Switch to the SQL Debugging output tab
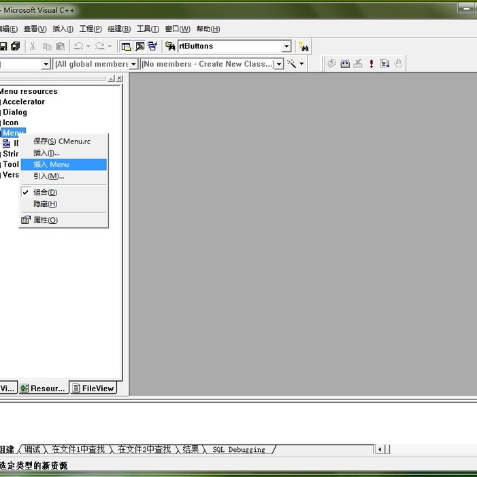Image resolution: width=477 pixels, height=477 pixels. 239,449
